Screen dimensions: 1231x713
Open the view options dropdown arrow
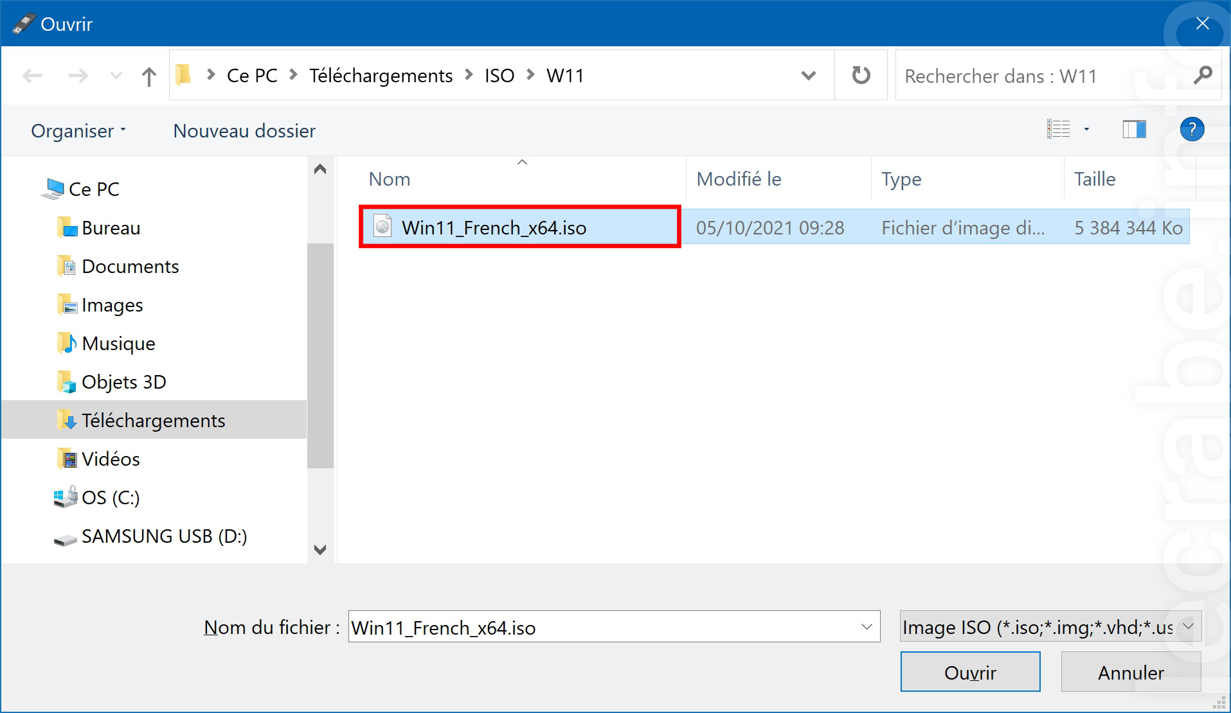(x=1086, y=130)
